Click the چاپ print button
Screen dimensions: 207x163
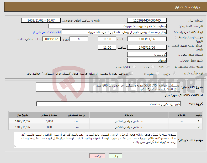tap(115, 156)
